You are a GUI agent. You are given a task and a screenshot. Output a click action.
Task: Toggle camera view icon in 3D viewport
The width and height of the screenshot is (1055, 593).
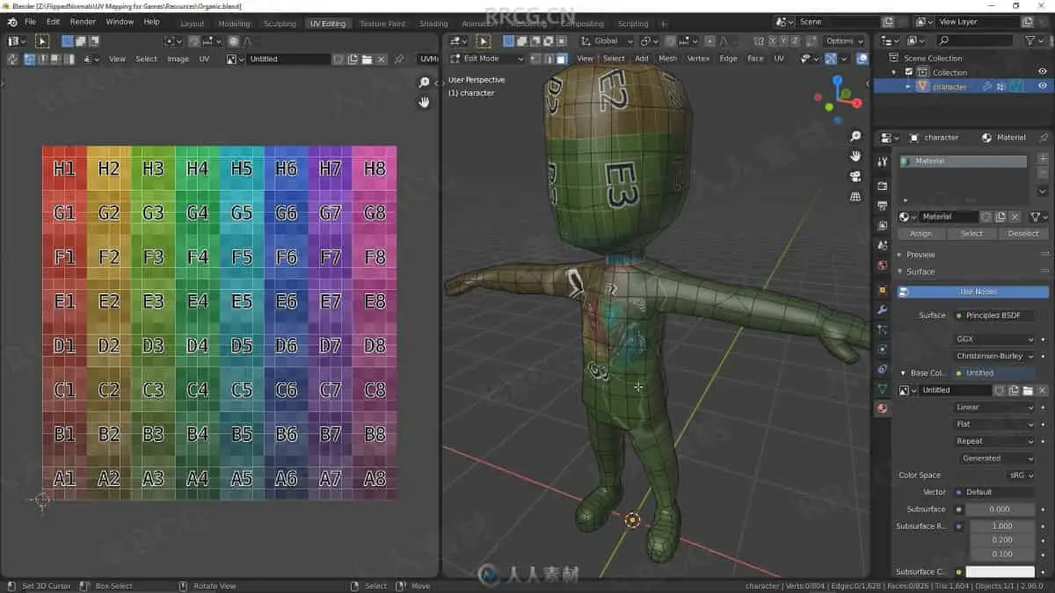point(855,177)
